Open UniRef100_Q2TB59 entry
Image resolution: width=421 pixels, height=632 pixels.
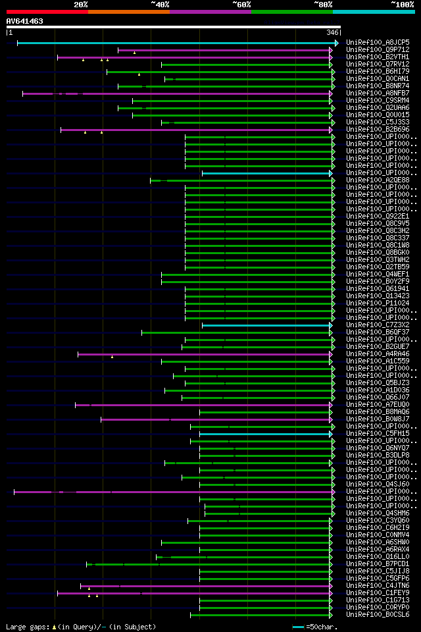pos(378,267)
